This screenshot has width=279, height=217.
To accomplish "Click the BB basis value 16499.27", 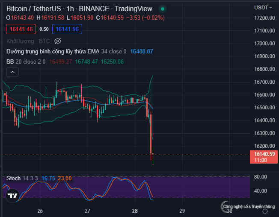I will [61, 62].
